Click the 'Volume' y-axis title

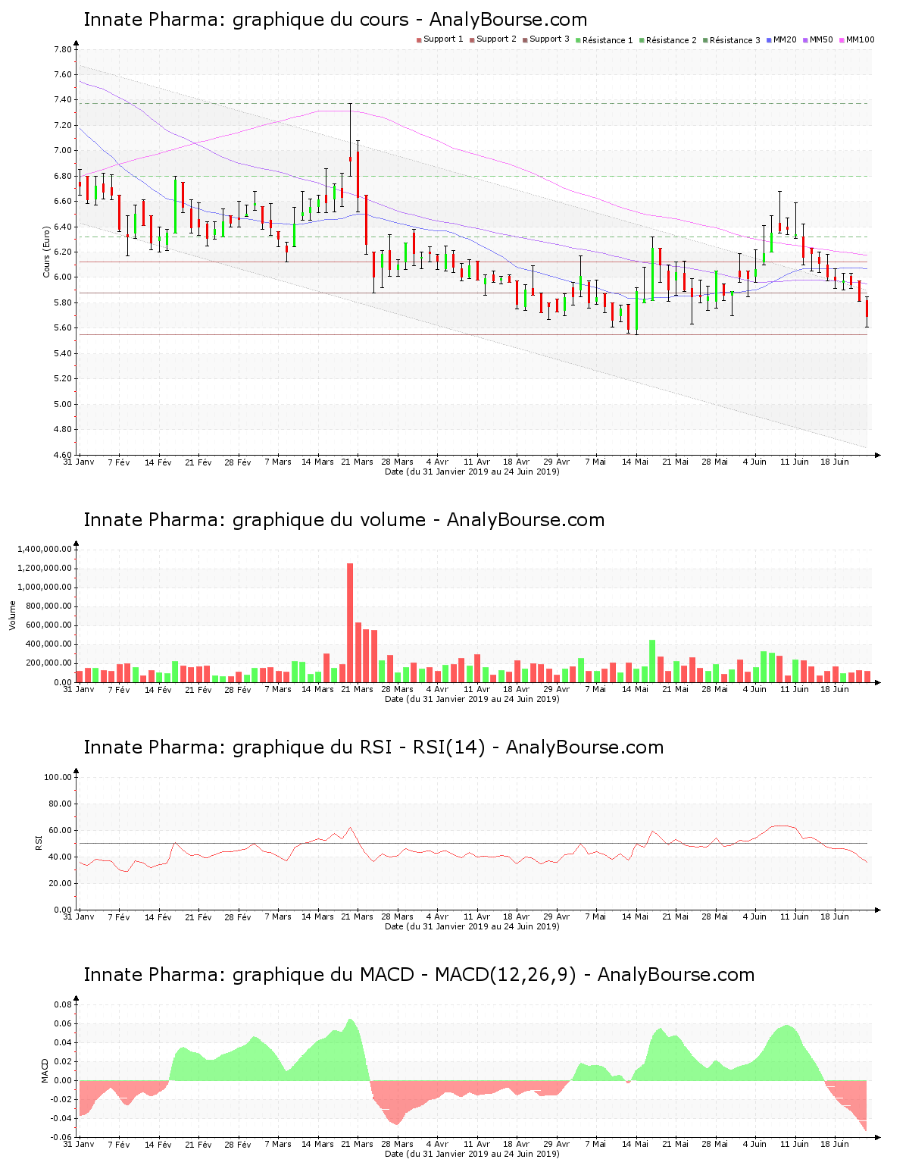click(12, 615)
